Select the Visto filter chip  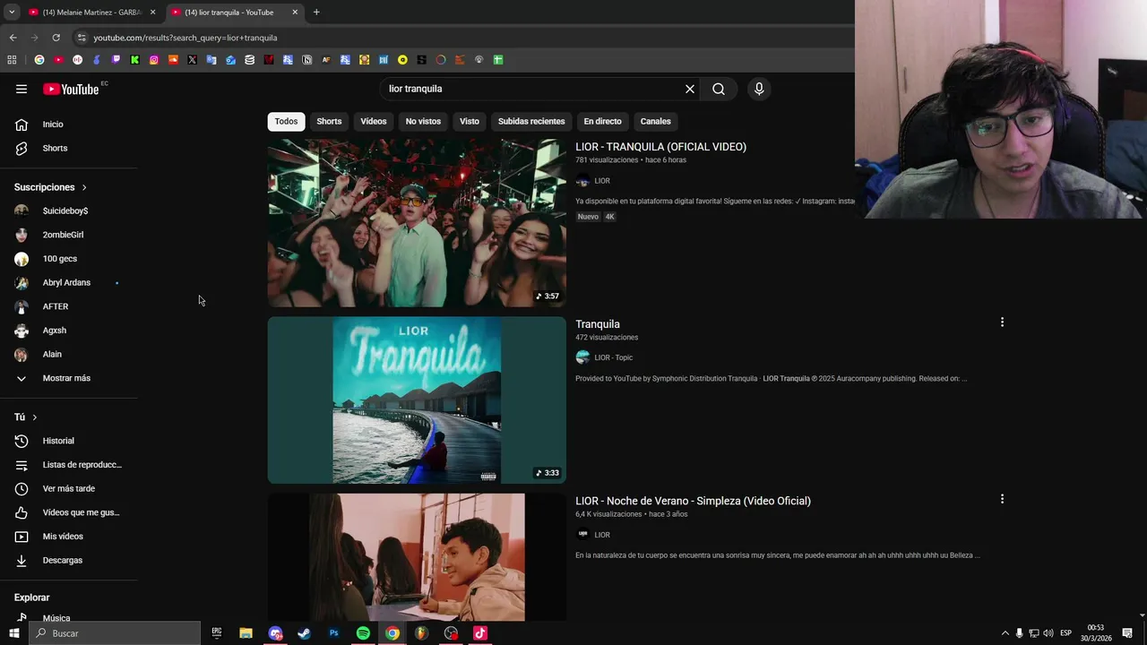pyautogui.click(x=470, y=121)
